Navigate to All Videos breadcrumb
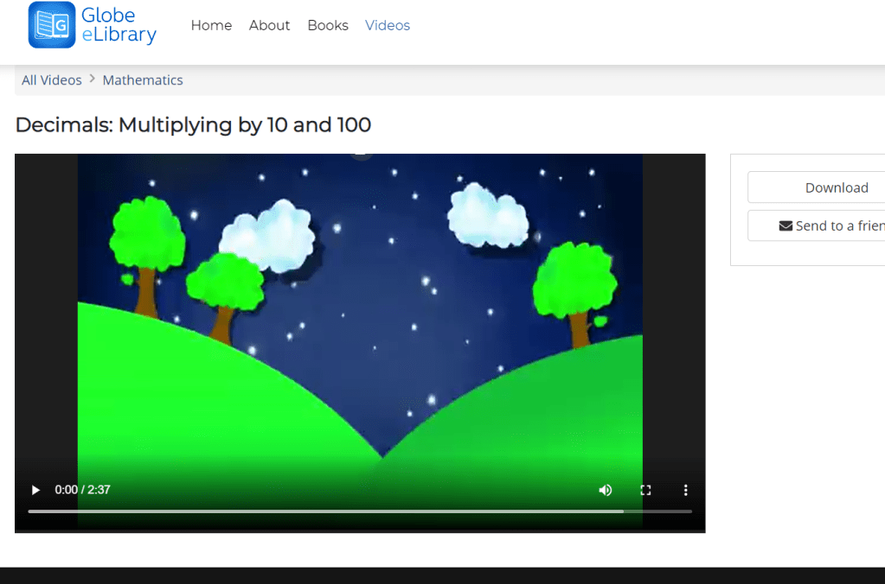 [x=52, y=79]
